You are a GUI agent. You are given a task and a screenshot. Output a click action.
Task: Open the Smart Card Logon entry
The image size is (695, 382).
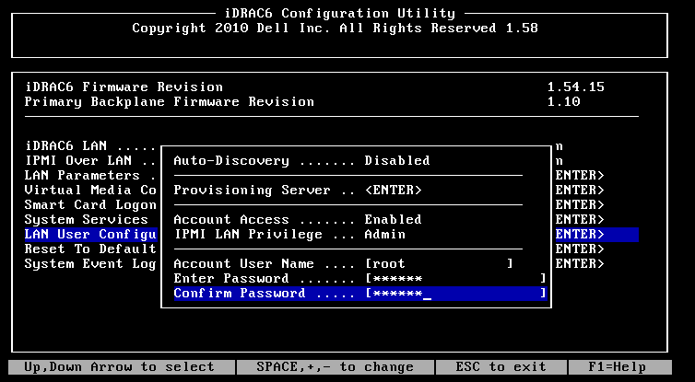(x=90, y=204)
